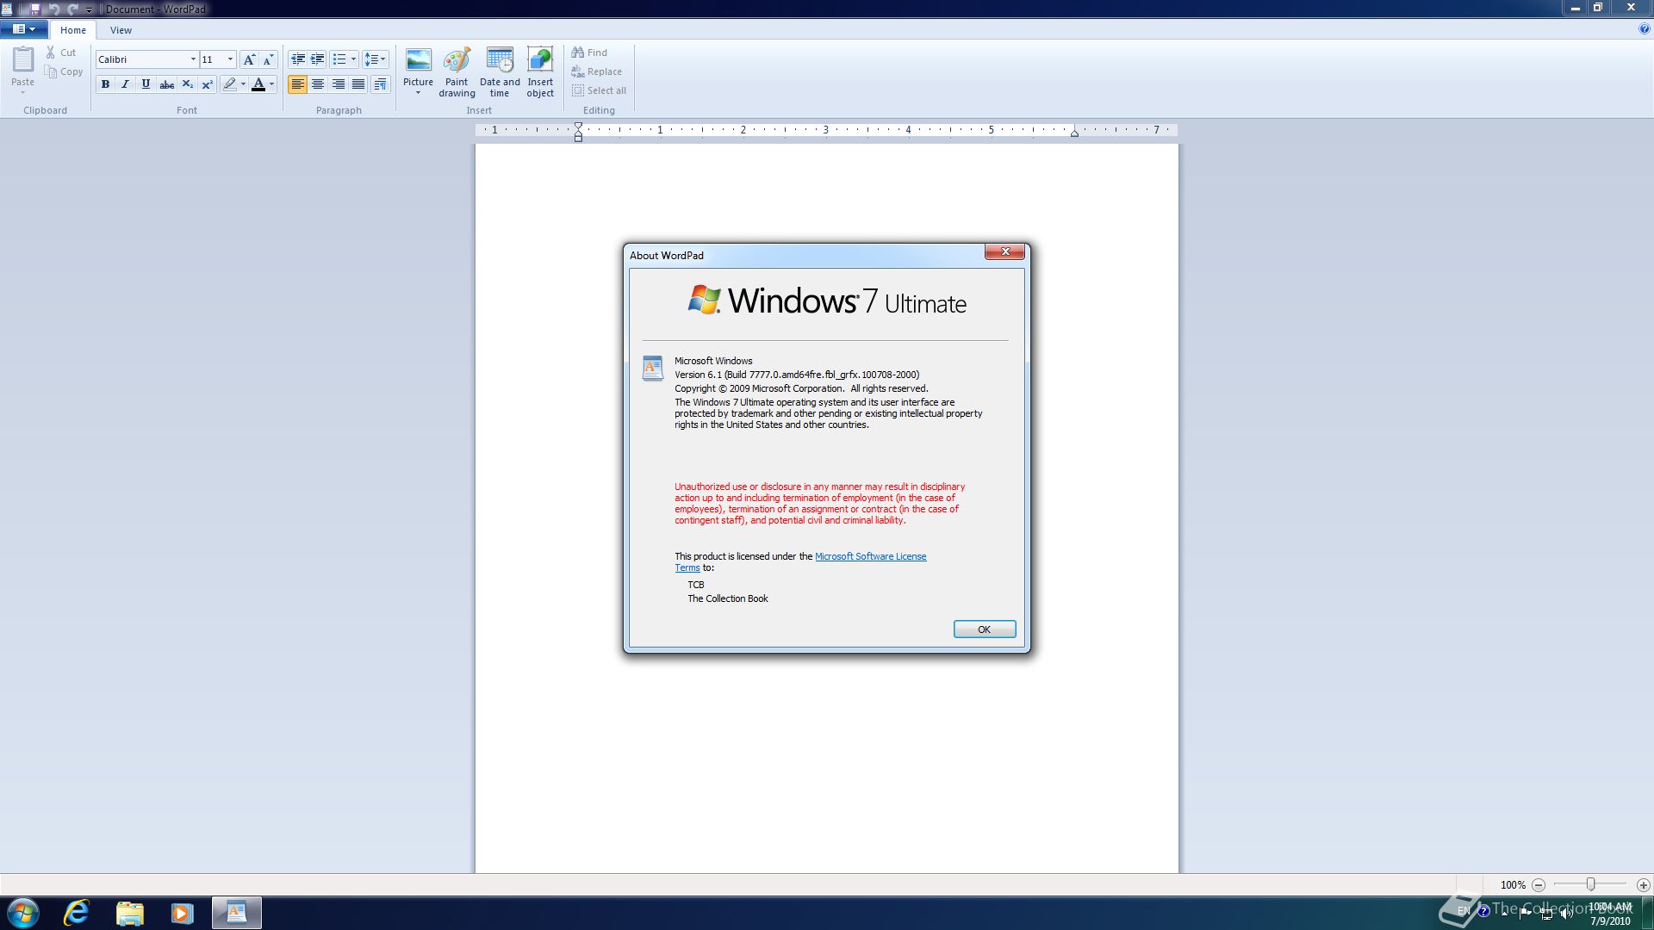Apply the text highlight color

[x=229, y=84]
